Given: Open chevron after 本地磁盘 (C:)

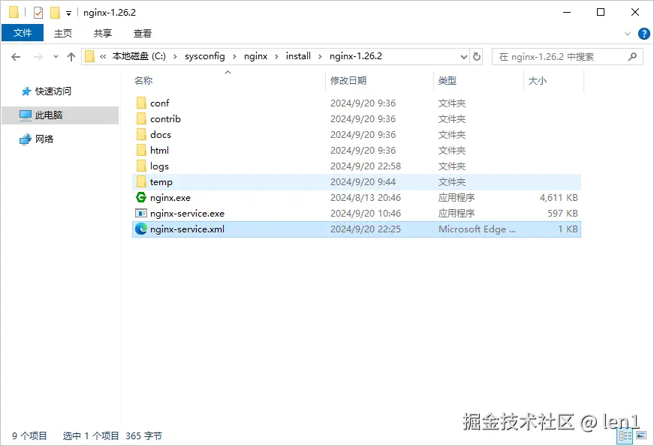Looking at the screenshot, I should [x=175, y=57].
